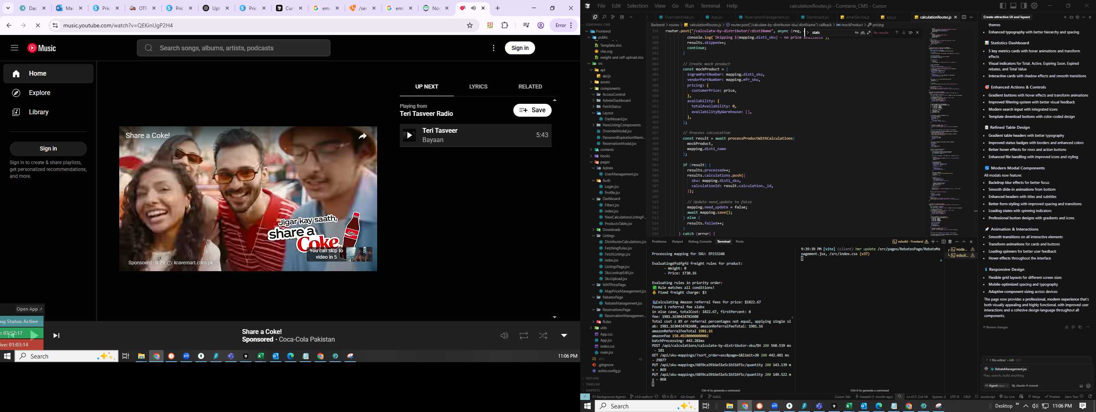1096x412 pixels.
Task: Toggle Use Regular Expression in find widget
Action: (x=868, y=33)
